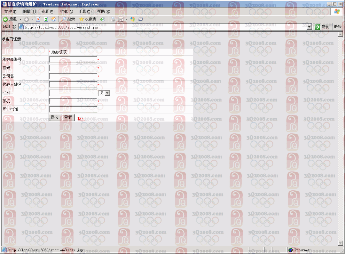Viewport: 345px width, 254px height.
Task: Go to the Home page icon
Action: coord(54,20)
